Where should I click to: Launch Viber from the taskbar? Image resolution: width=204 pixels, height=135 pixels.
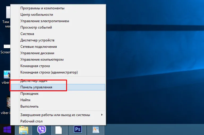click(41, 130)
